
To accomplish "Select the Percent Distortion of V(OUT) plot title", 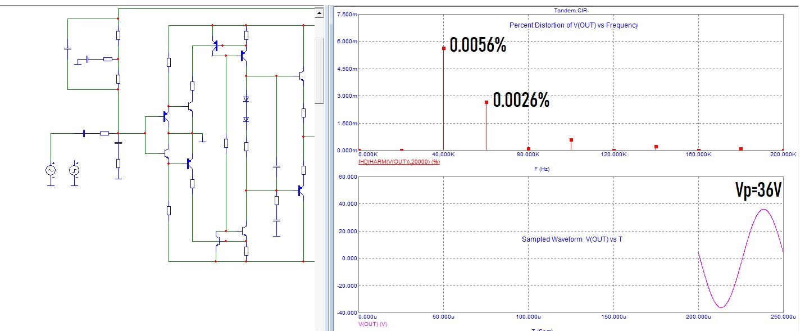I will (x=574, y=25).
